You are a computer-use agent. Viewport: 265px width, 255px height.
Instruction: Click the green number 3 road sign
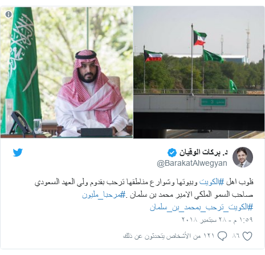pos(213,102)
